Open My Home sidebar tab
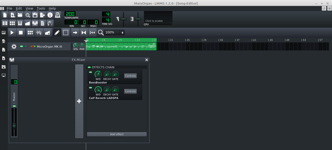Viewport: 332px width, 150px height. coord(4,67)
